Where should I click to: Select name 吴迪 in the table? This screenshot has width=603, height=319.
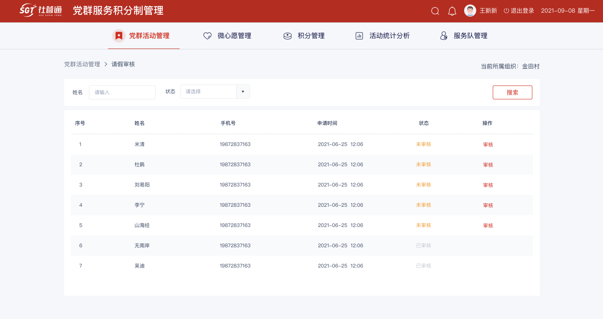point(140,266)
